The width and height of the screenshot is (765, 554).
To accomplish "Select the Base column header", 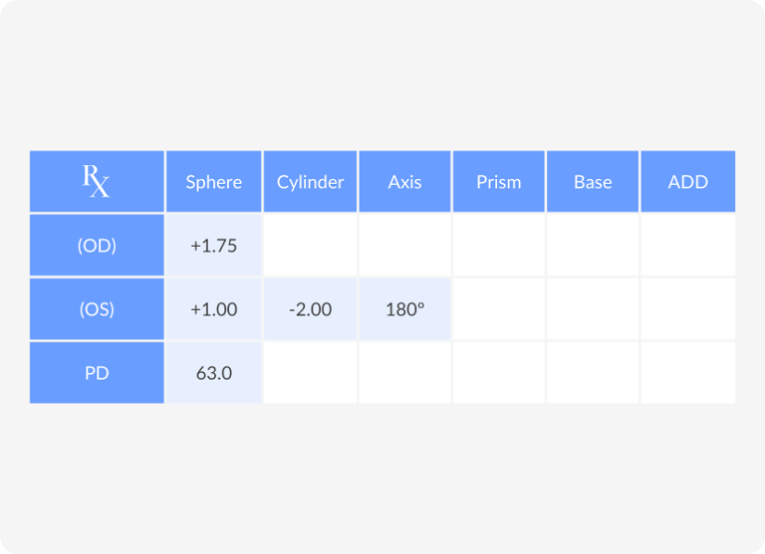I will click(593, 182).
